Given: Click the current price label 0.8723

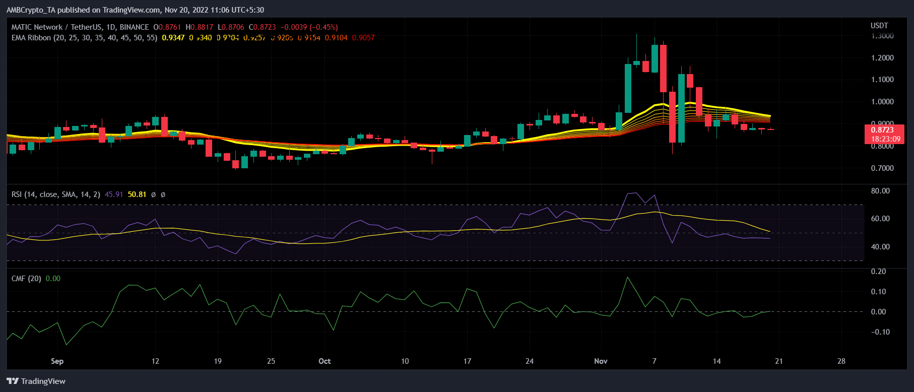Looking at the screenshot, I should [x=882, y=130].
